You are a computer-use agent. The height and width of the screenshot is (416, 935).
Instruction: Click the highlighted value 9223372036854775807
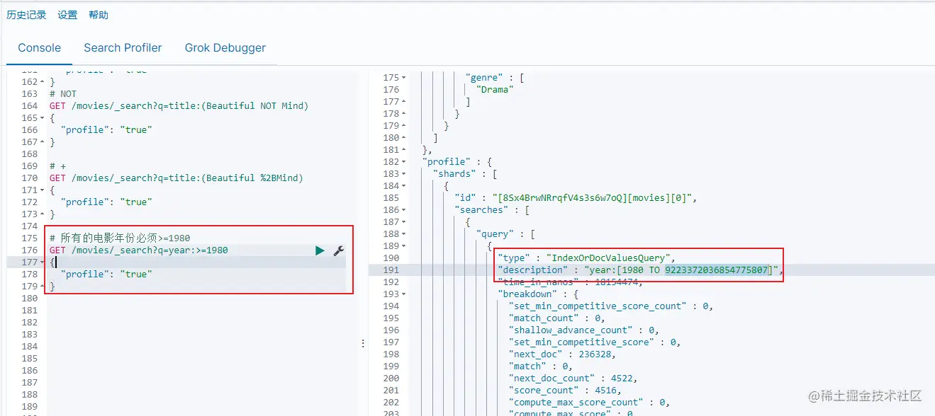coord(717,270)
